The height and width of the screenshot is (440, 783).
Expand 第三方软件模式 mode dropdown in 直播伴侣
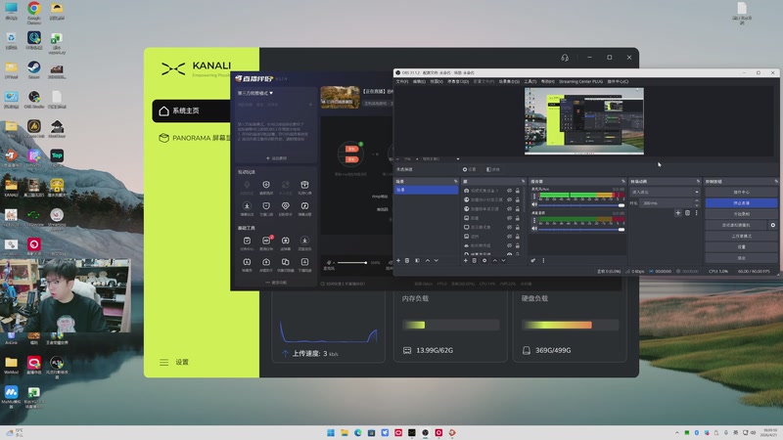[255, 93]
